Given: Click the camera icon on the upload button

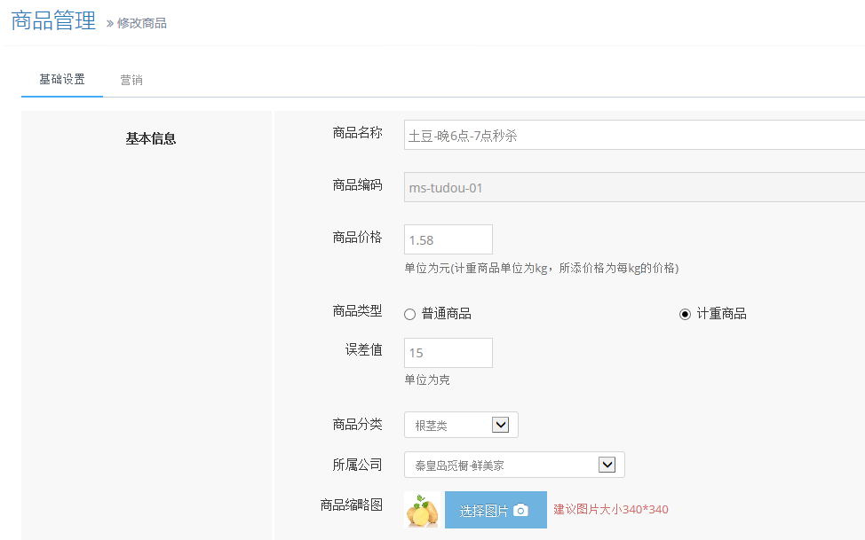Looking at the screenshot, I should coord(521,510).
